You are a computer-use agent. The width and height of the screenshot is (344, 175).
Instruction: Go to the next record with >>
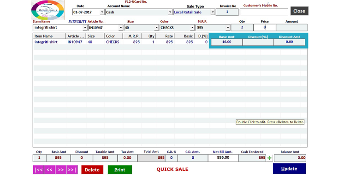61,170
